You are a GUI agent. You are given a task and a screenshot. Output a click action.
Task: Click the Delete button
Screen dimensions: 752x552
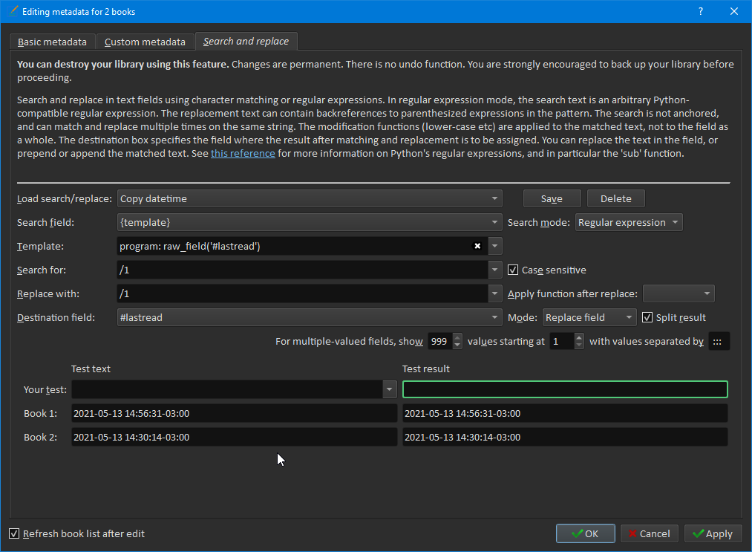pyautogui.click(x=615, y=198)
